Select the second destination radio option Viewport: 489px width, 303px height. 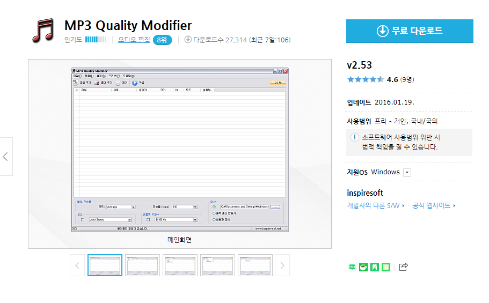[x=214, y=213]
